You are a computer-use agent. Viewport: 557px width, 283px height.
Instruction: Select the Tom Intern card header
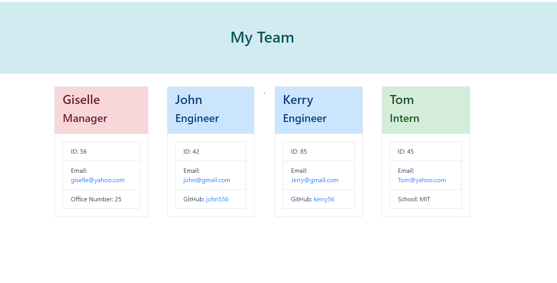tap(425, 110)
